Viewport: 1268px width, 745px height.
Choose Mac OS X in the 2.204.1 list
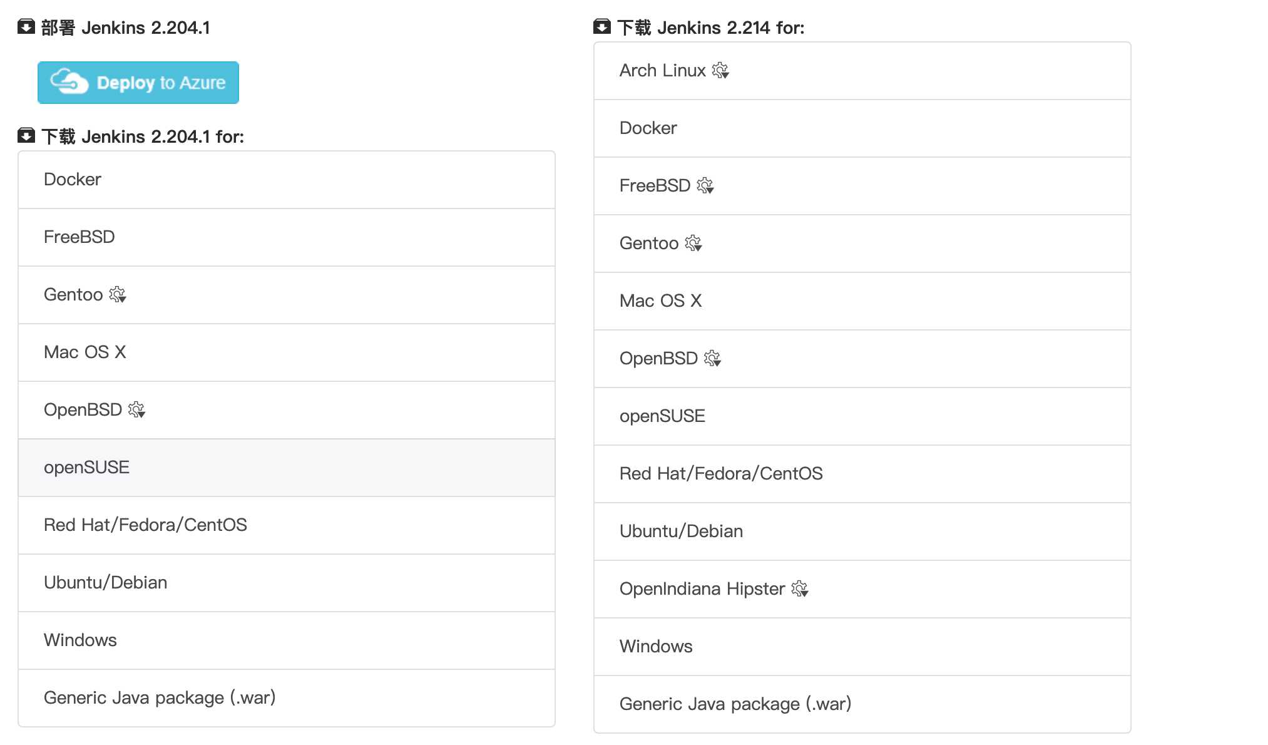[287, 352]
